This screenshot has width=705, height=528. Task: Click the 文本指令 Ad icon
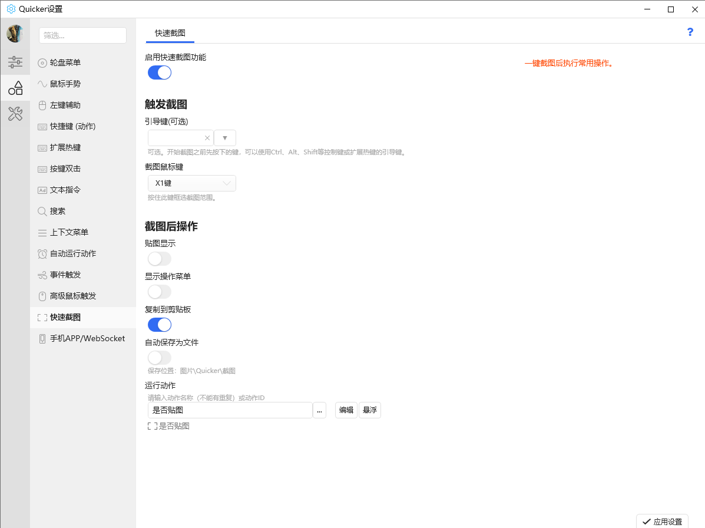42,190
